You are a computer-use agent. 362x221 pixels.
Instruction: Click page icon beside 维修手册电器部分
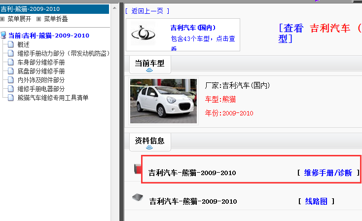pyautogui.click(x=11, y=88)
